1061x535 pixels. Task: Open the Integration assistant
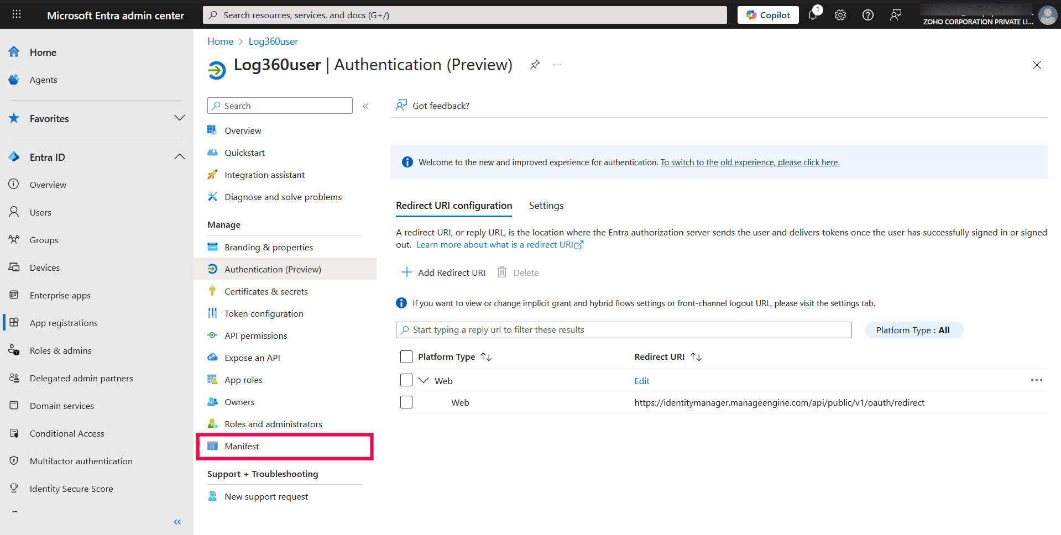264,175
